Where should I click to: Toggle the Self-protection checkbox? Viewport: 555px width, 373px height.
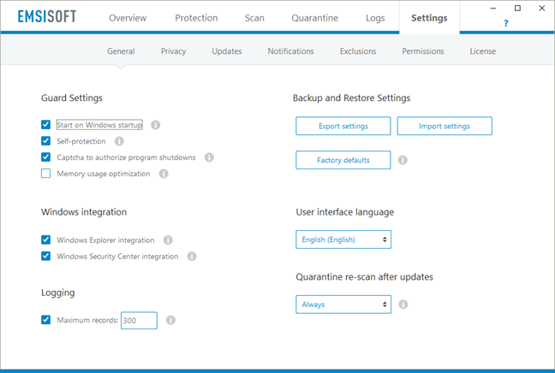click(45, 140)
